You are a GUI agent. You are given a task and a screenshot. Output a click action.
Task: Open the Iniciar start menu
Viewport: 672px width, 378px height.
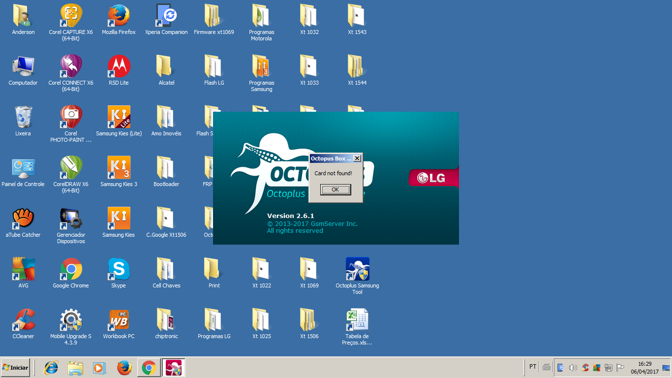pyautogui.click(x=15, y=367)
